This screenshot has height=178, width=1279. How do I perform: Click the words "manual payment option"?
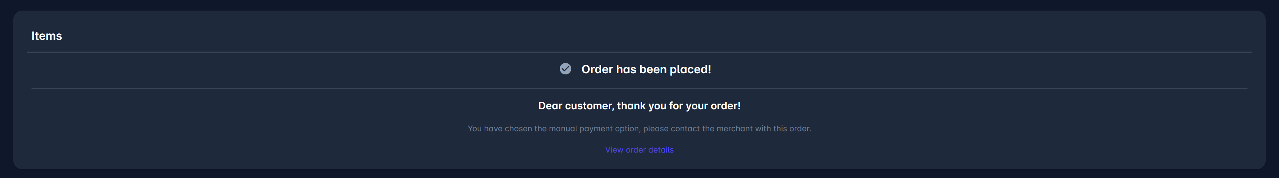tap(595, 128)
